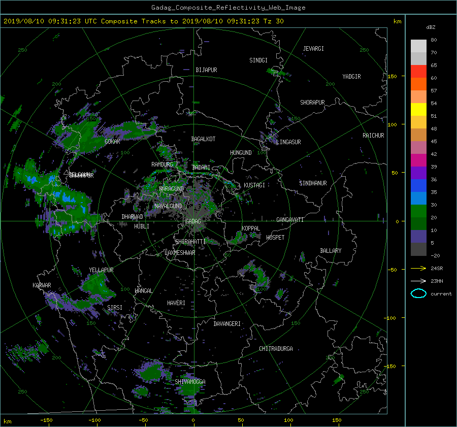The image size is (457, 427).
Task: Click the CHITRADURGA city label
Action: pos(276,349)
